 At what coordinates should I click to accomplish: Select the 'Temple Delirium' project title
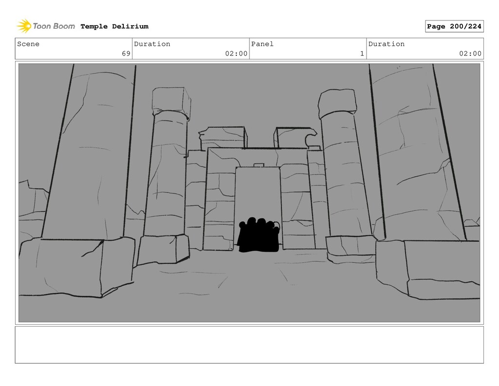[115, 26]
